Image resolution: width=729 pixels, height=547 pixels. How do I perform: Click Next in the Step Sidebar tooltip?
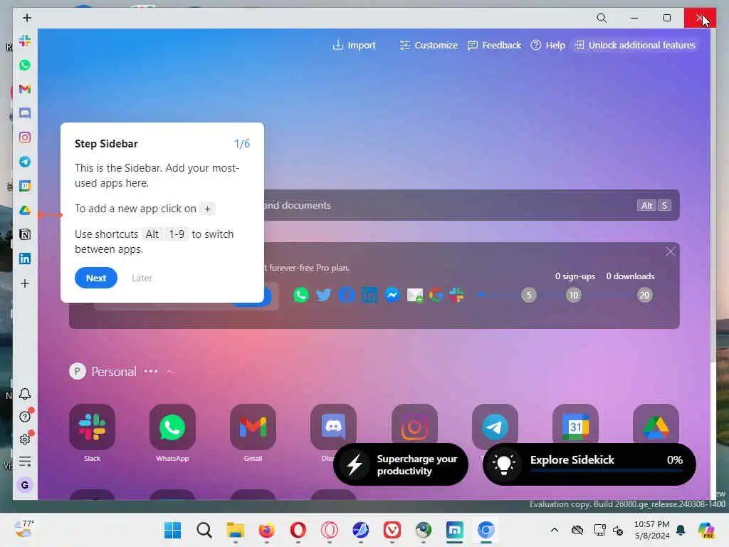(96, 278)
